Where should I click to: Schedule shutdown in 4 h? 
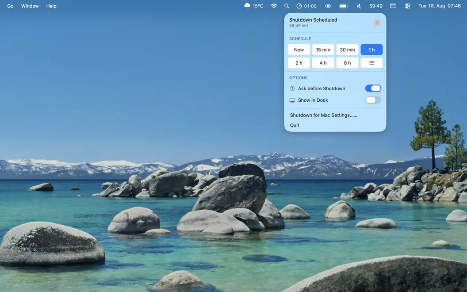(323, 63)
